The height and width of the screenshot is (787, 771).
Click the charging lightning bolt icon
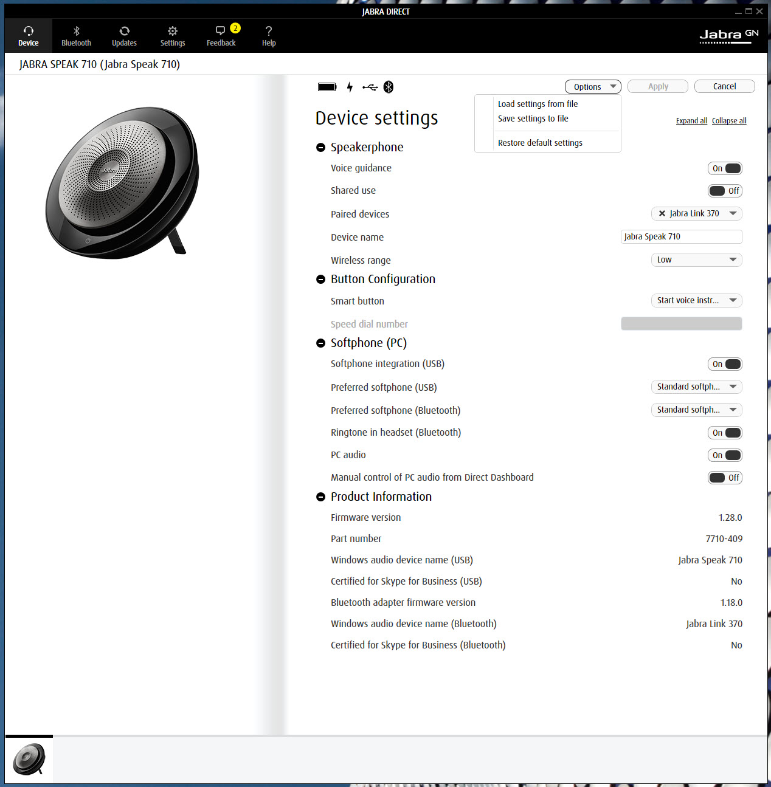(x=350, y=87)
